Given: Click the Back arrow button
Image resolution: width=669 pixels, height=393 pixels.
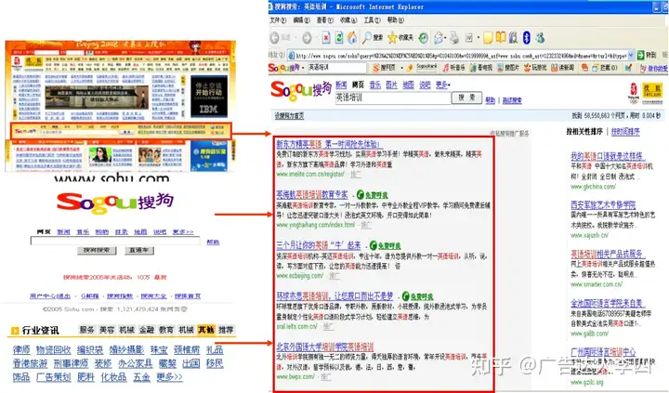Looking at the screenshot, I should click(275, 38).
